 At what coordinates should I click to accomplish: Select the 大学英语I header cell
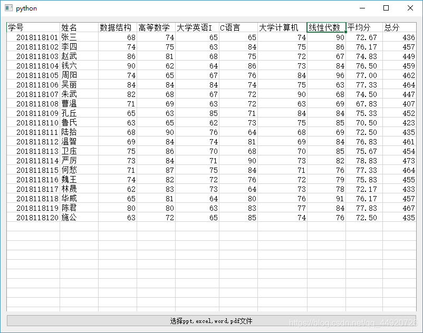coord(197,27)
